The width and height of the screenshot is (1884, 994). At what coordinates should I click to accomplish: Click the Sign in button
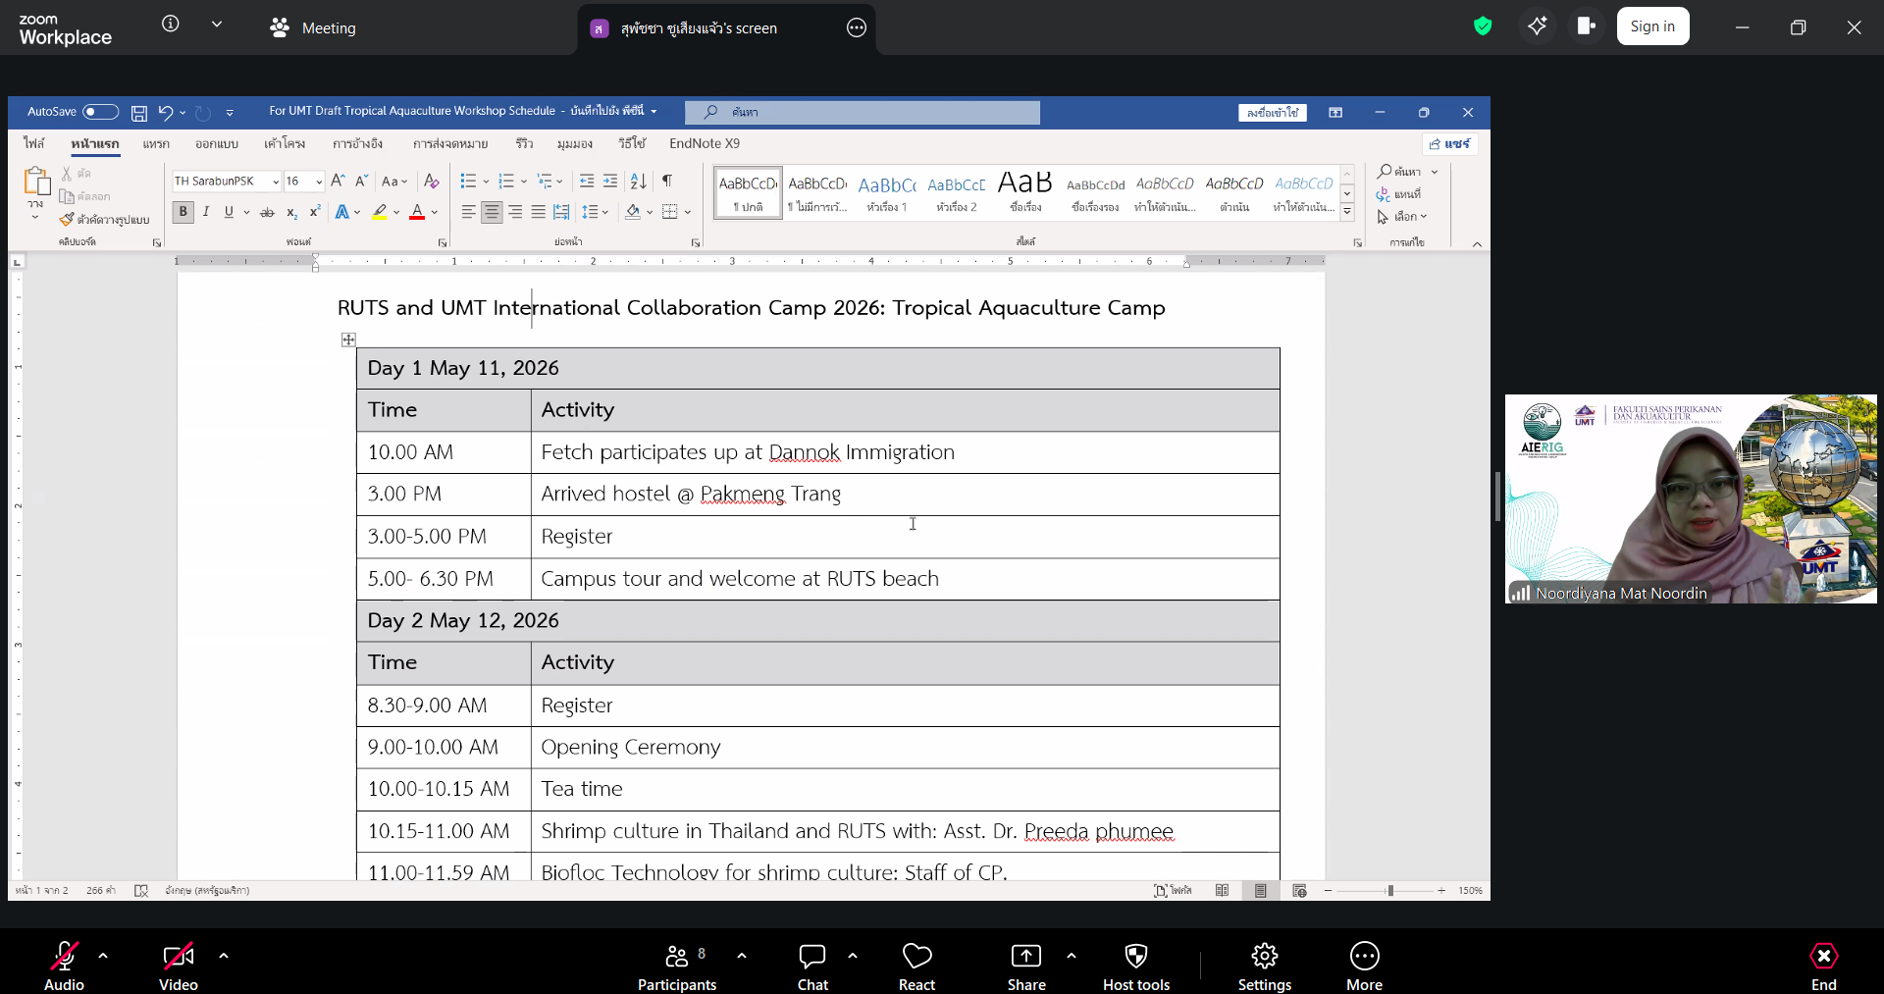1652,26
